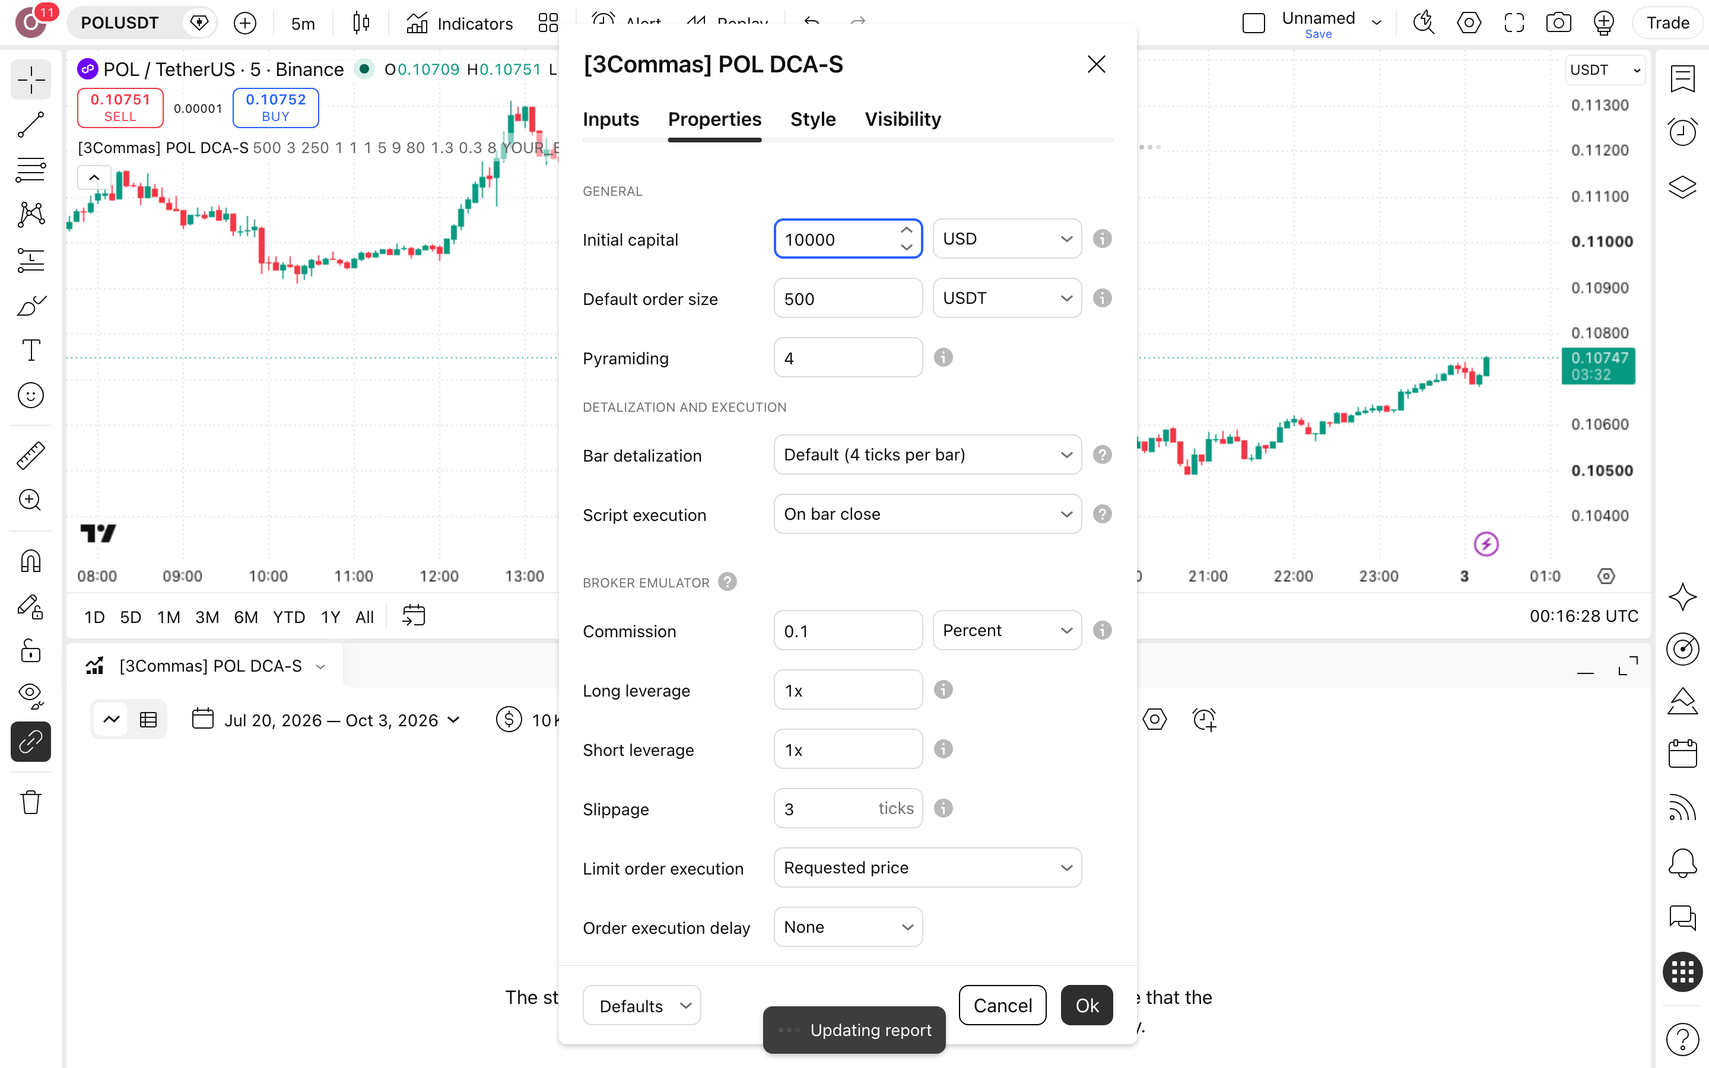
Task: Switch to the Visibility tab
Action: (x=903, y=119)
